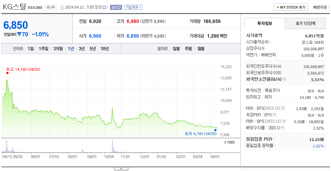Screen dimensions: 331x171
Task: Click the help icon next to PBR BPS(2023.12)
Action: 284,121
